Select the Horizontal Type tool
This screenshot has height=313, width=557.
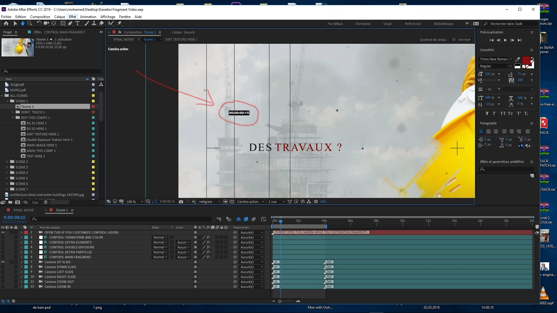coord(77,23)
